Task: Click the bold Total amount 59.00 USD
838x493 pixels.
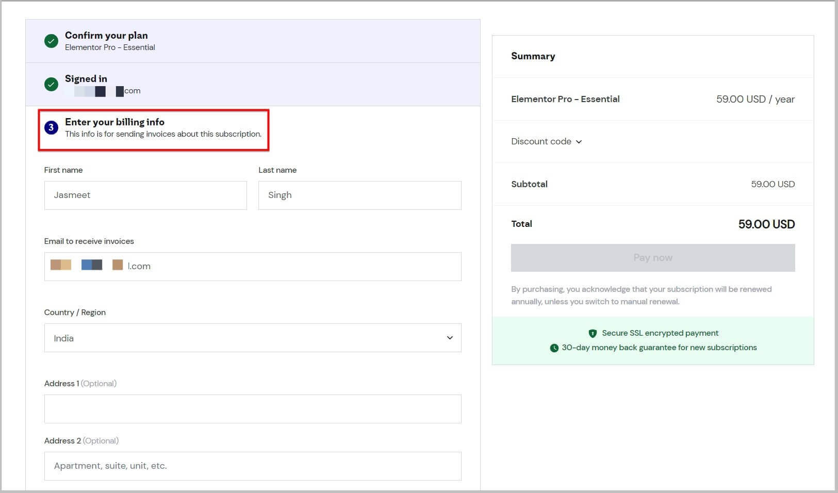Action: pyautogui.click(x=766, y=224)
